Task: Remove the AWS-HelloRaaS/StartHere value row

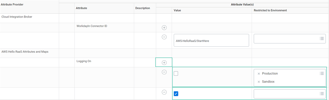Action: [x=164, y=37]
